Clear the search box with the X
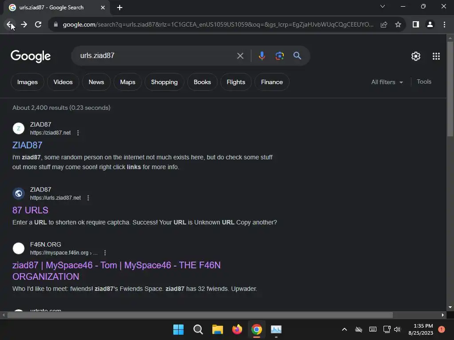The image size is (454, 340). [x=240, y=56]
